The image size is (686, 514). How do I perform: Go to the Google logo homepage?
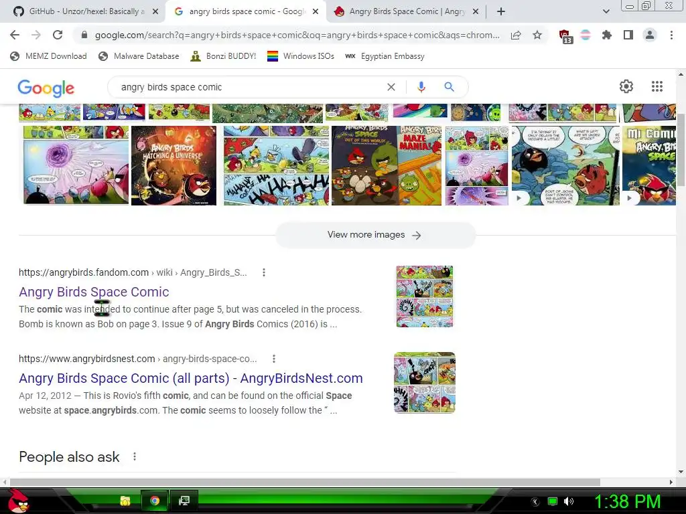(x=46, y=88)
